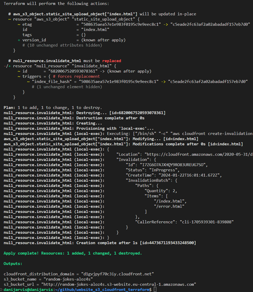Click the Outputs heading
The image size is (253, 292).
(x=15, y=263)
